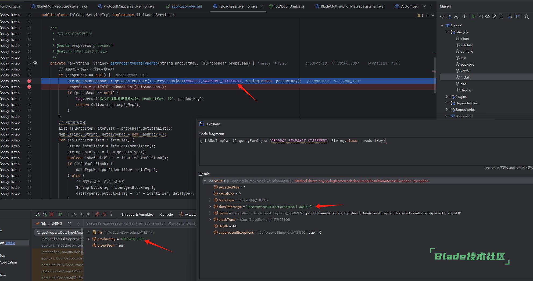Click Reload All Maven Projects icon

pos(442,16)
